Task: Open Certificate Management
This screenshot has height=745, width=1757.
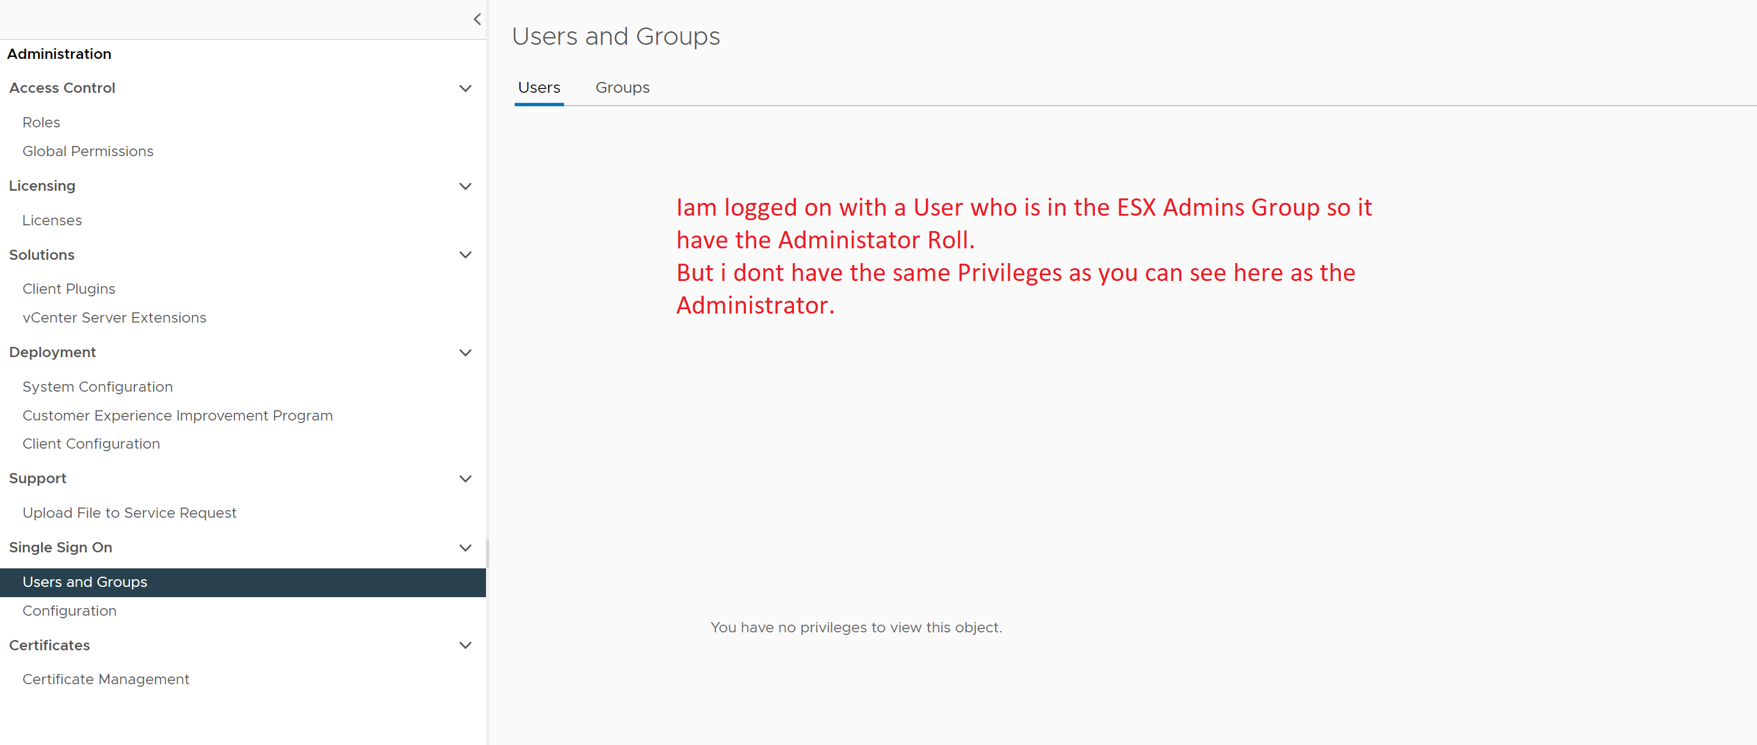Action: pyautogui.click(x=106, y=679)
